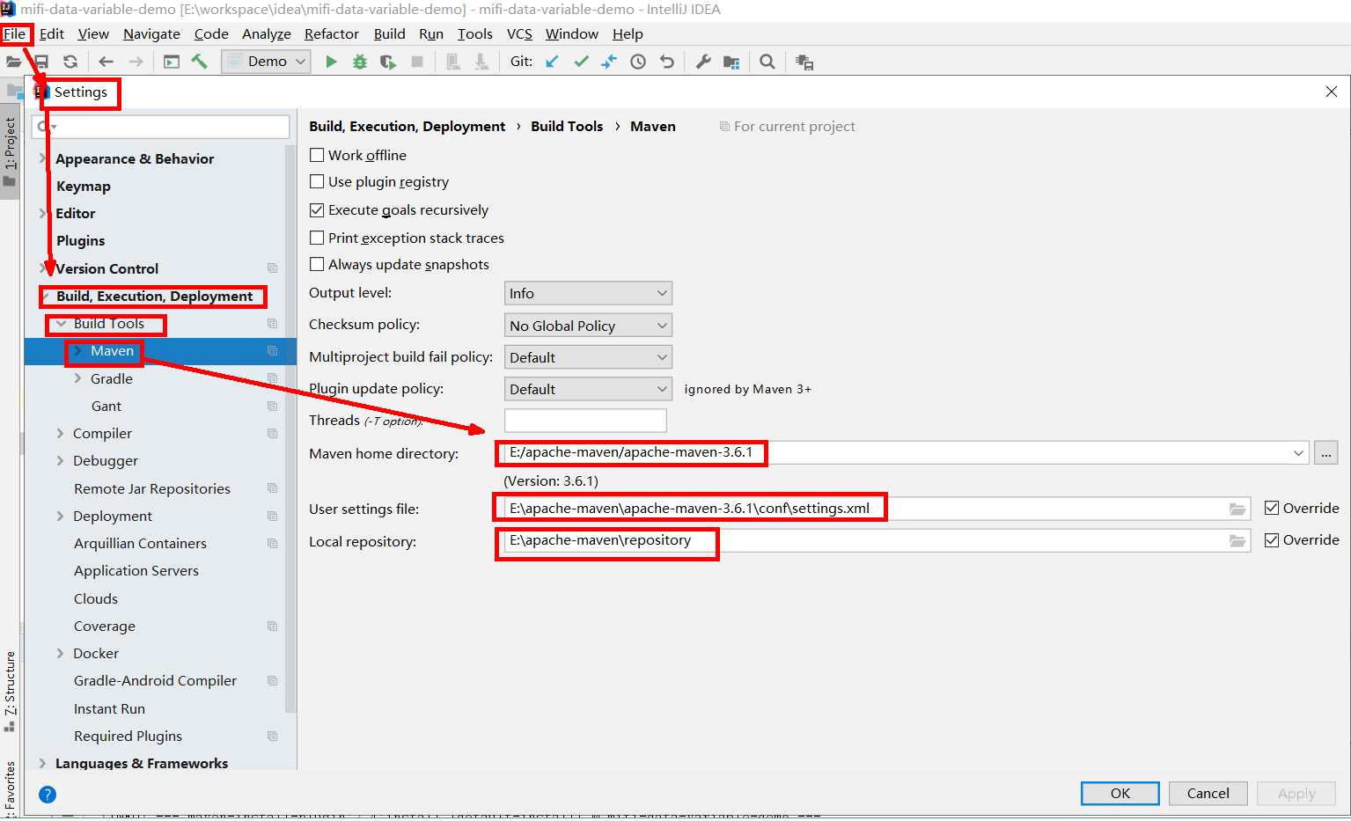Click the Save All toolbar icon

[x=41, y=62]
